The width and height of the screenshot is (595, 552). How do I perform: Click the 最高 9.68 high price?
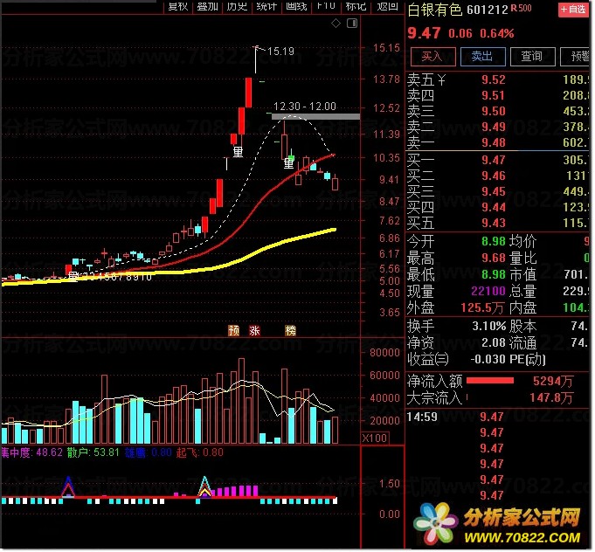494,259
